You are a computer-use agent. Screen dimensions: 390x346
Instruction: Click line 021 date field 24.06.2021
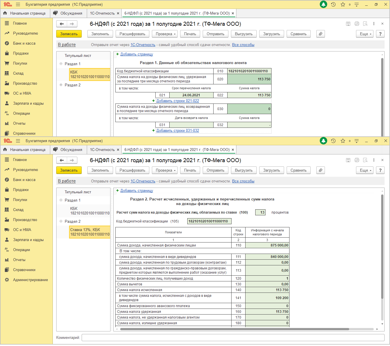[191, 95]
